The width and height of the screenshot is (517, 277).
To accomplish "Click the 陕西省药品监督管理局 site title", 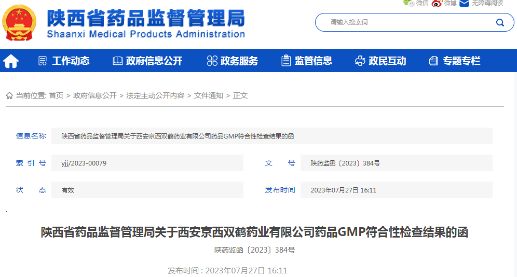I will tap(146, 18).
